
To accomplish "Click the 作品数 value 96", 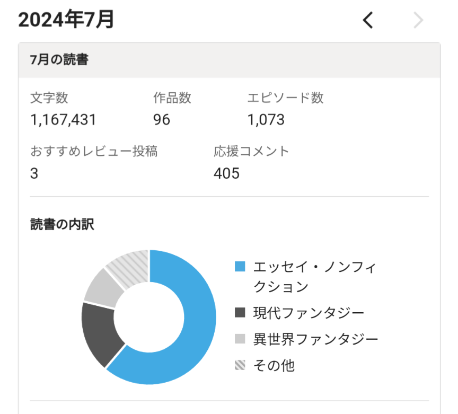I will coord(162,120).
